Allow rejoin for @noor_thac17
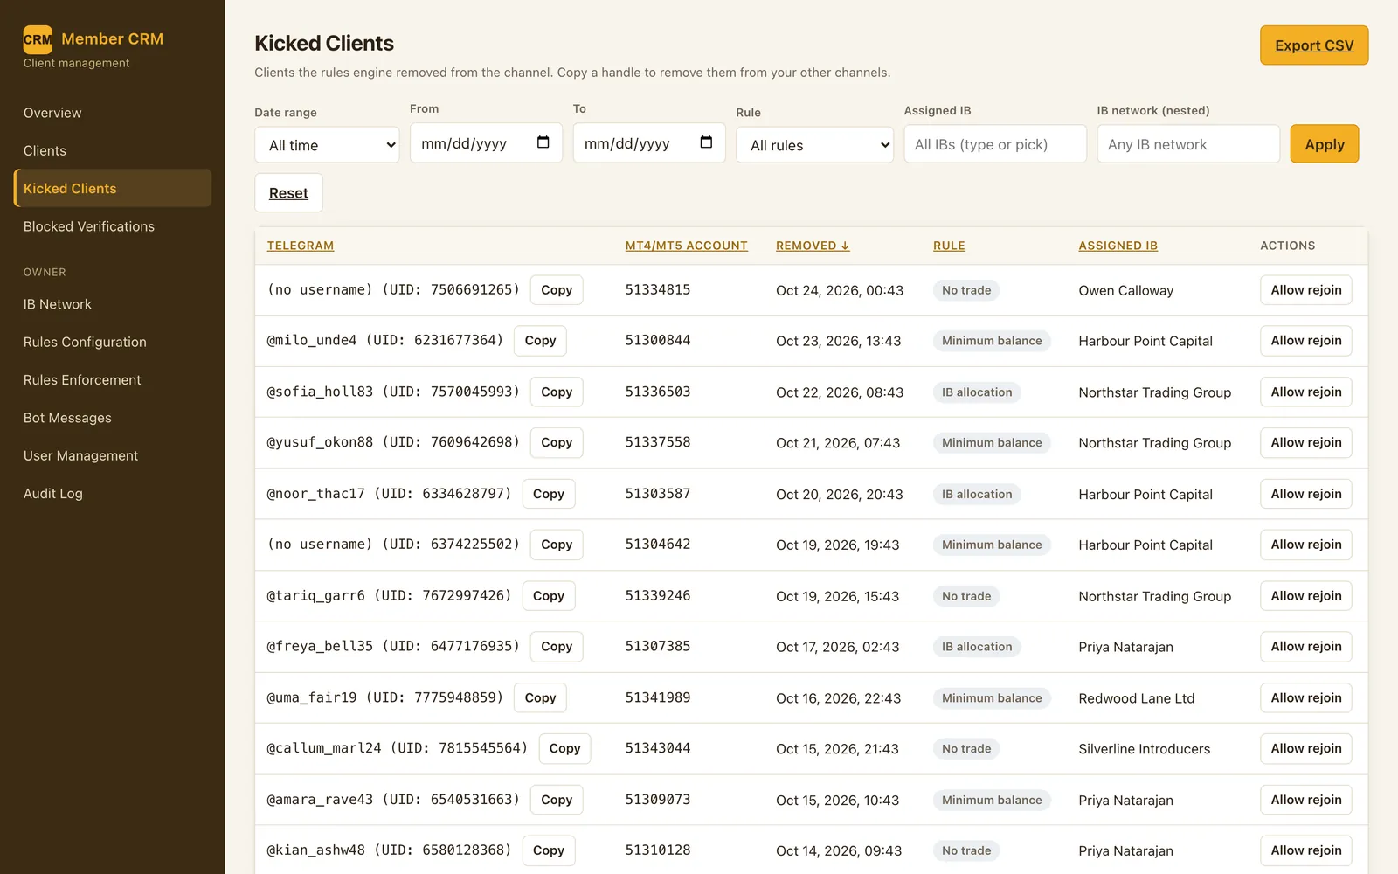 click(1305, 494)
